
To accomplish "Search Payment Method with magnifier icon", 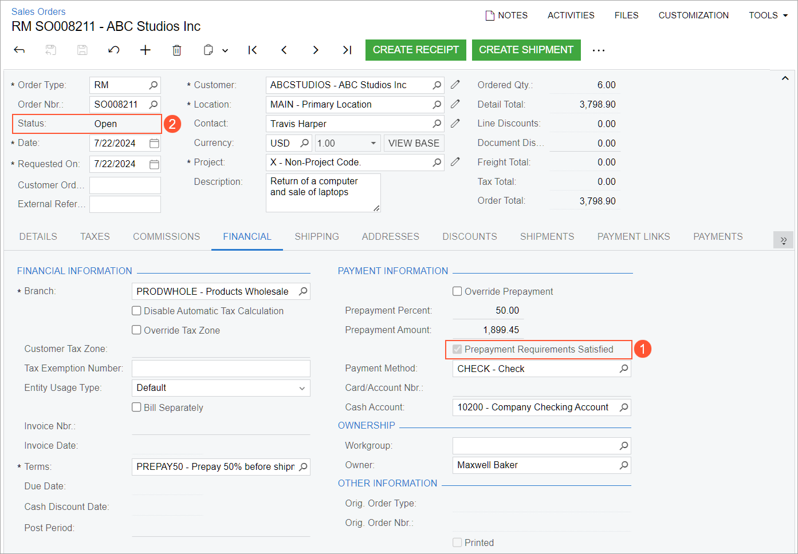I will tap(624, 369).
